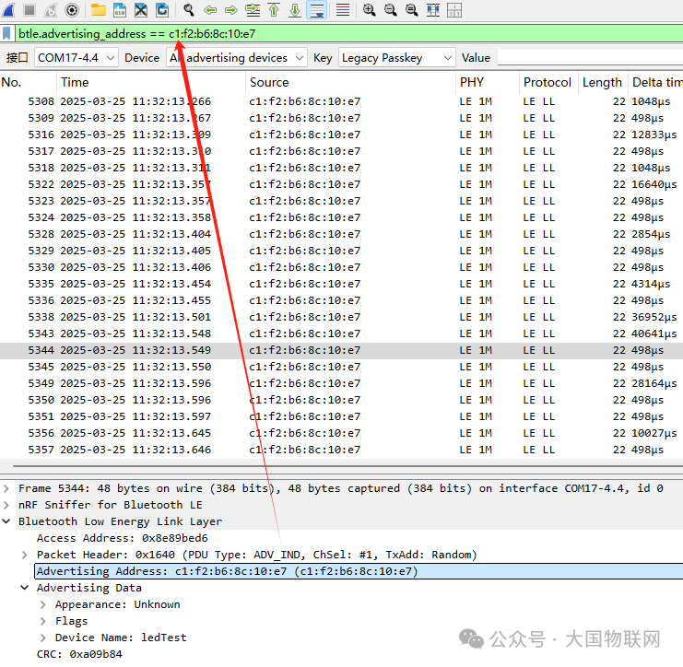The image size is (683, 667).
Task: Collapse the Advertising Data node
Action: 24,588
